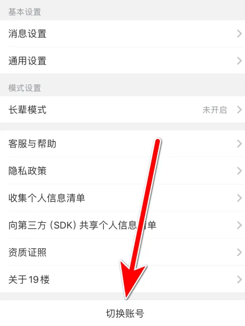Image resolution: width=245 pixels, height=326 pixels.
Task: Tap chevron arrow beside 通用设置
Action: (x=239, y=61)
